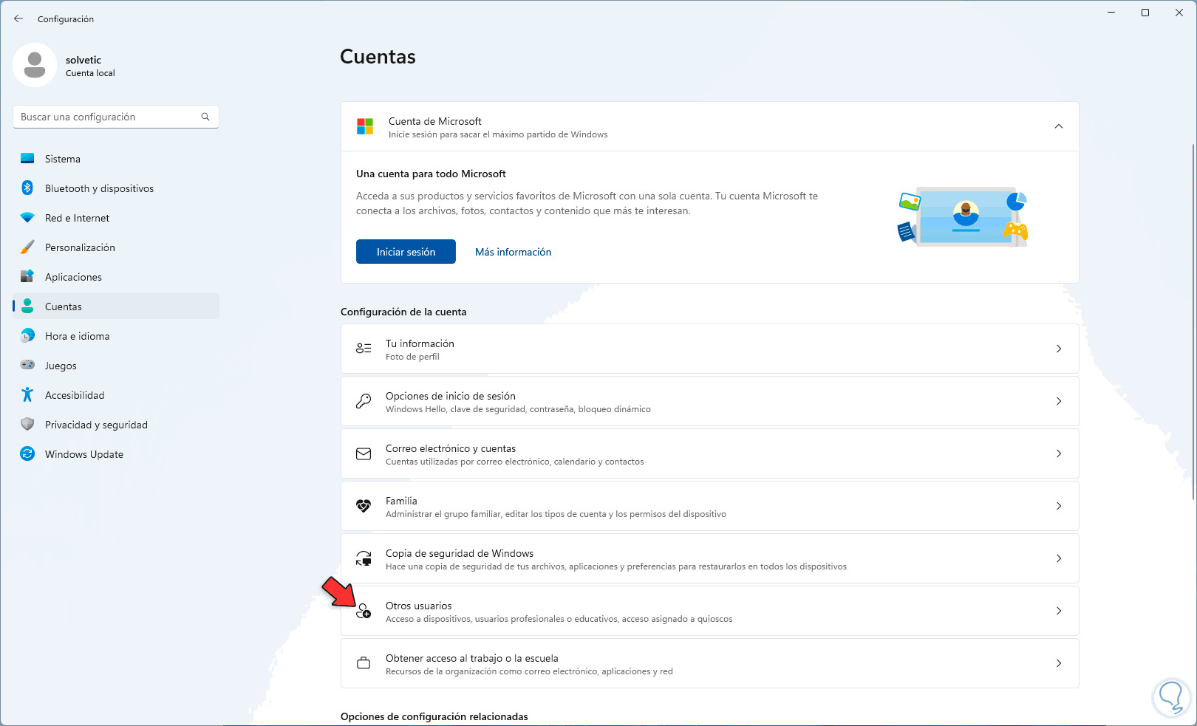Click the envelope icon for Correo electrónico
This screenshot has height=726, width=1197.
(x=364, y=453)
